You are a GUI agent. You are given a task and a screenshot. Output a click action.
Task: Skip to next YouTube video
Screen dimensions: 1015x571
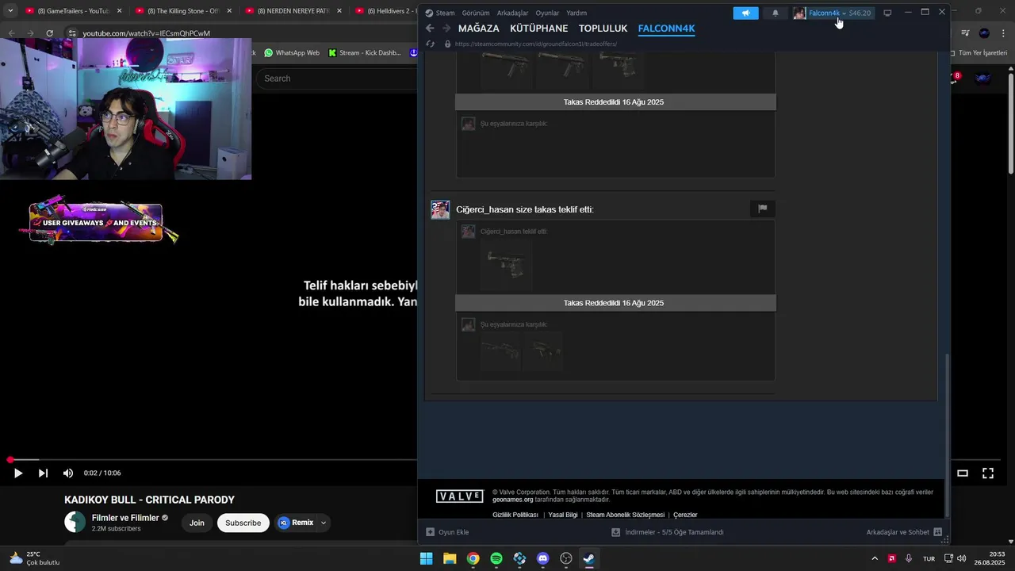[x=43, y=473]
